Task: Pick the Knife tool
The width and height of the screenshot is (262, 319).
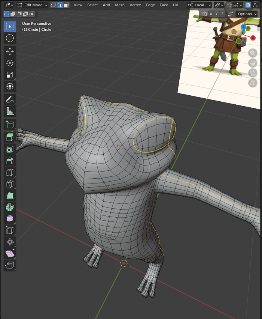Action: [x=10, y=184]
